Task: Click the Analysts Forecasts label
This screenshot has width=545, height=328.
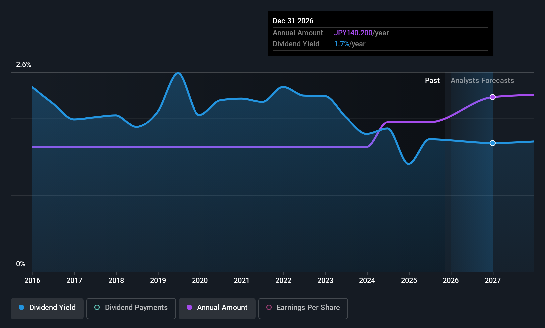Action: 482,81
